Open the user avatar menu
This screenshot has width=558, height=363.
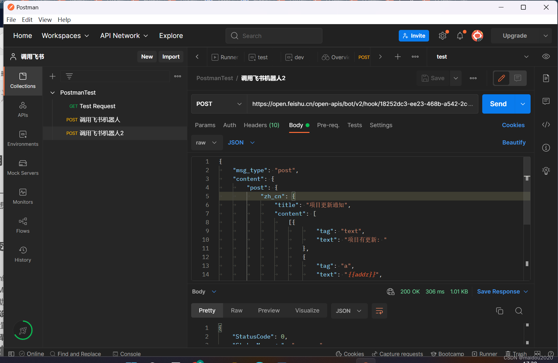click(x=477, y=36)
